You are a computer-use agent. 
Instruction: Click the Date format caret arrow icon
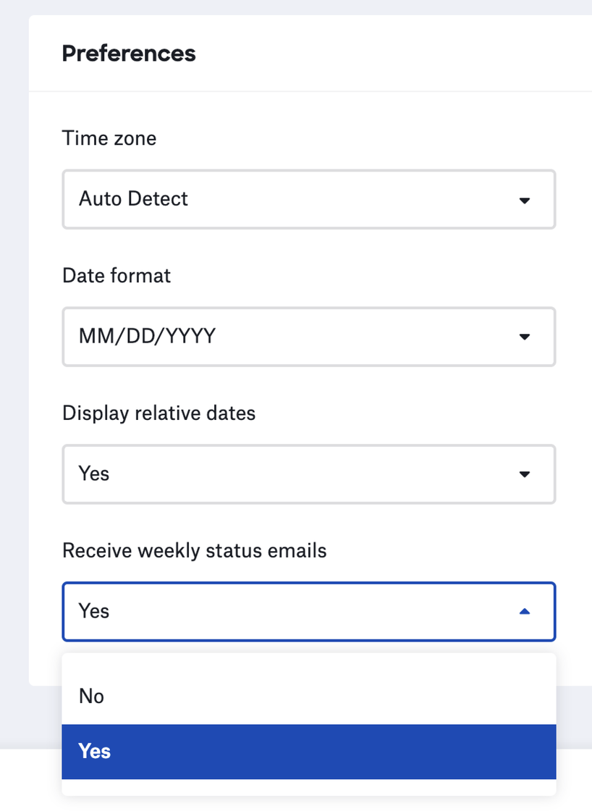(x=525, y=337)
